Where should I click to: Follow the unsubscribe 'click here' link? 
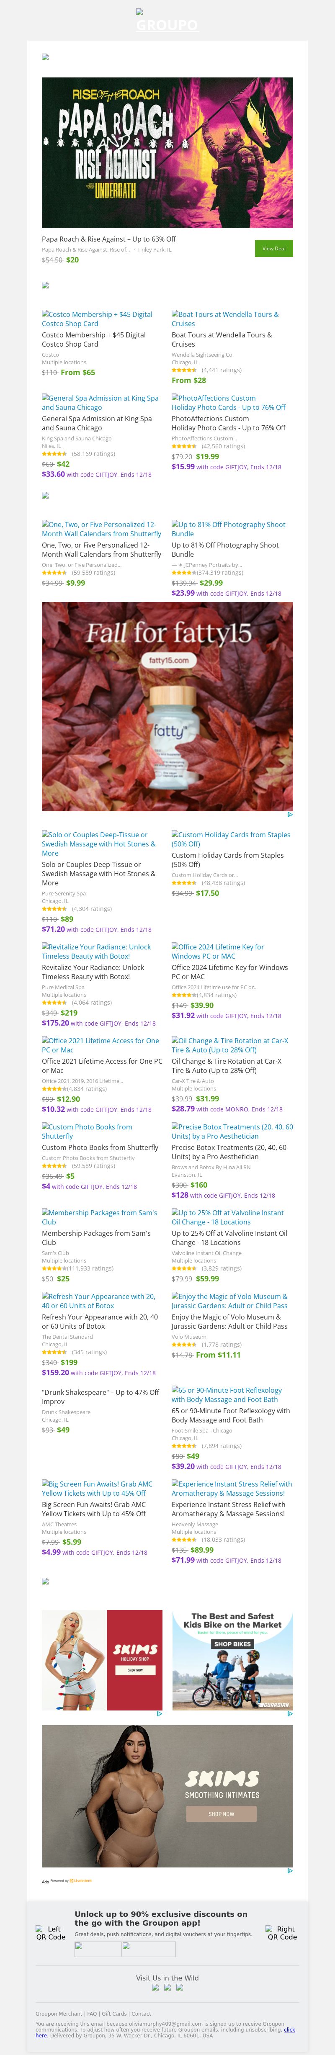[x=41, y=2035]
